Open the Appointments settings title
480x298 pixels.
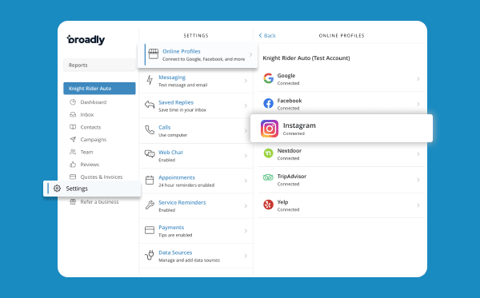click(x=177, y=177)
